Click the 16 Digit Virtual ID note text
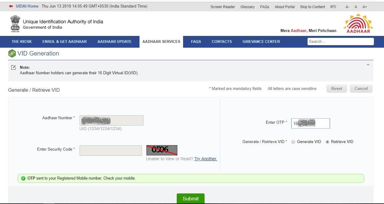Image resolution: width=384 pixels, height=204 pixels. click(x=79, y=73)
